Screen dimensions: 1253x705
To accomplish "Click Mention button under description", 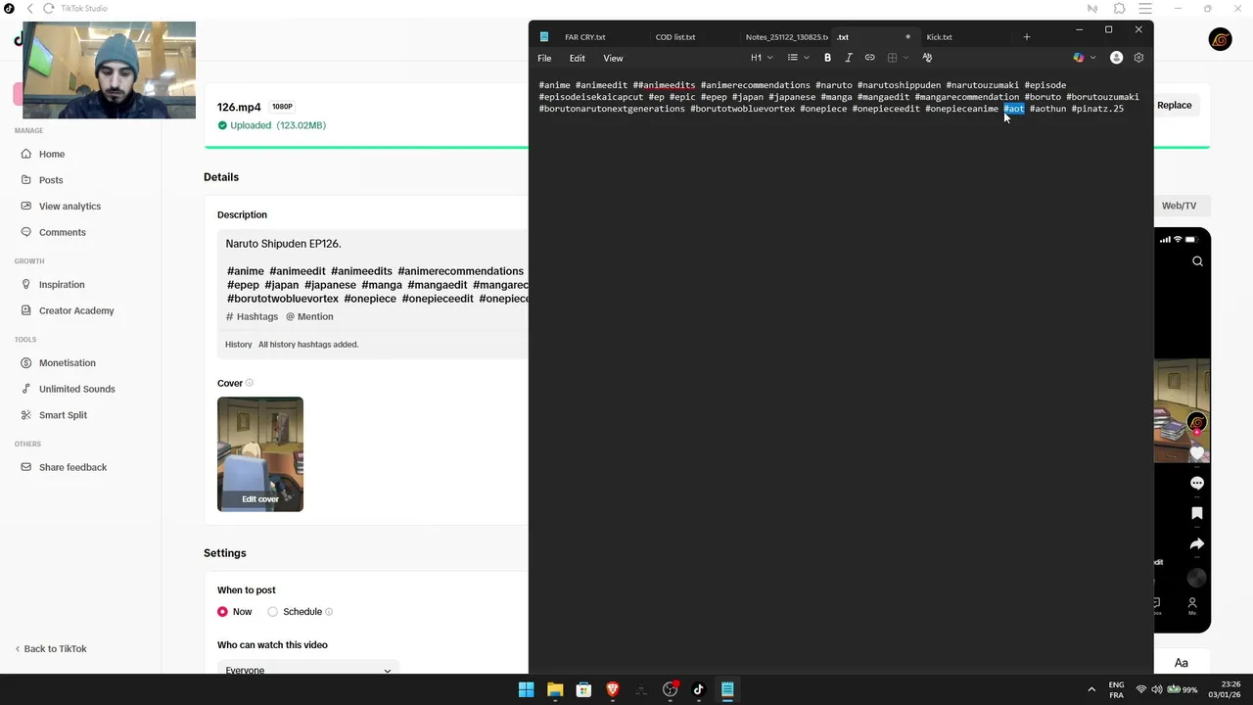I will pyautogui.click(x=309, y=317).
